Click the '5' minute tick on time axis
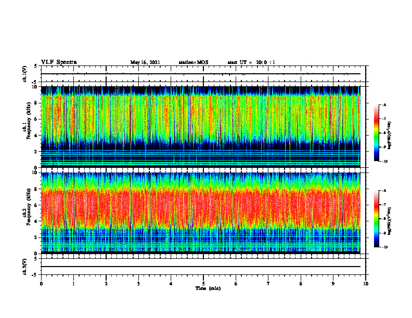This screenshot has height=318, width=412. pyautogui.click(x=203, y=284)
